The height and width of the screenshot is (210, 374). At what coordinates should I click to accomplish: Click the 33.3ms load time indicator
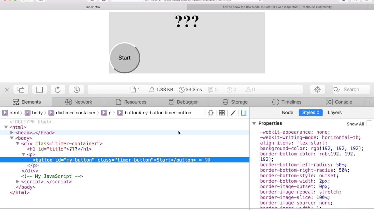point(190,90)
